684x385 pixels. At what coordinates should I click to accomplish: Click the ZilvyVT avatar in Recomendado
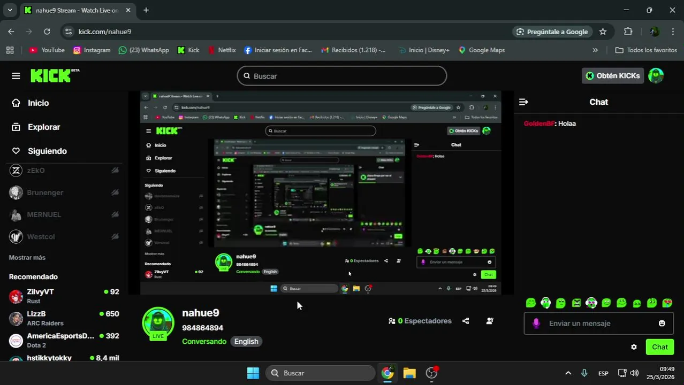click(x=16, y=296)
